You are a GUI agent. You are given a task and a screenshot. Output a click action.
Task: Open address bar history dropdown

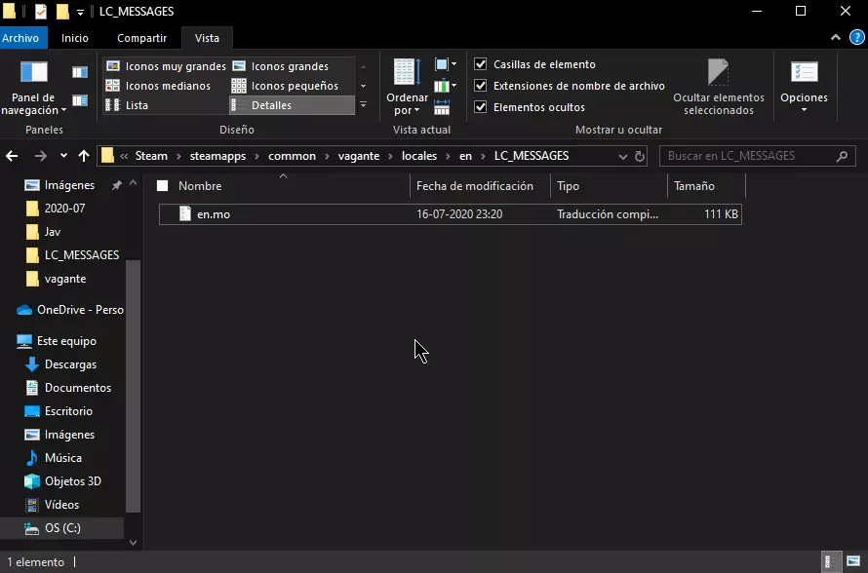[623, 157]
